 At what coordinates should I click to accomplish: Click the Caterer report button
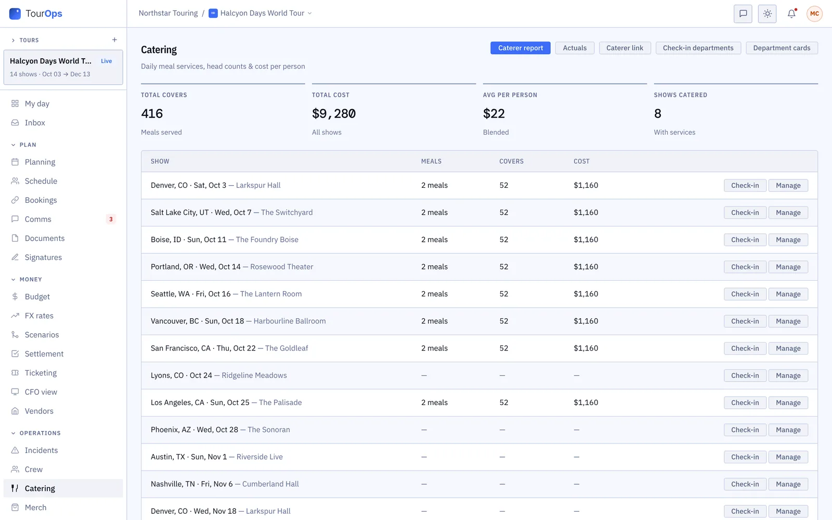(x=521, y=48)
